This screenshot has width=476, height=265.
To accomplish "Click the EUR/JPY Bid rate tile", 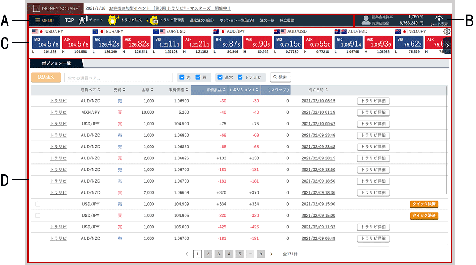I will [106, 43].
